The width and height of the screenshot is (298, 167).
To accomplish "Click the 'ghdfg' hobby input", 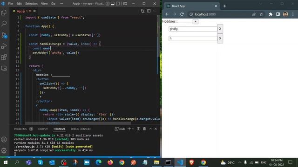I will [x=193, y=29].
